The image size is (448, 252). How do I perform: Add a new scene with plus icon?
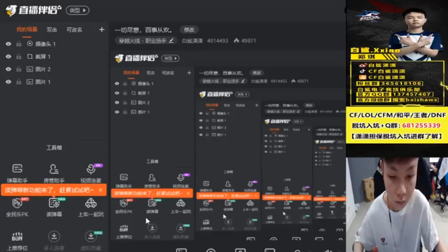click(101, 29)
